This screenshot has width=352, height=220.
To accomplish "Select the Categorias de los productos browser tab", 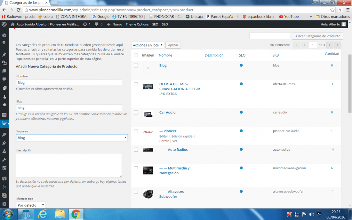I will tap(26, 3).
